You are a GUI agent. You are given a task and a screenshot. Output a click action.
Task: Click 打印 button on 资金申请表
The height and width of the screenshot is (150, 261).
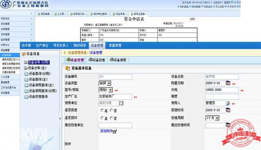click(192, 19)
